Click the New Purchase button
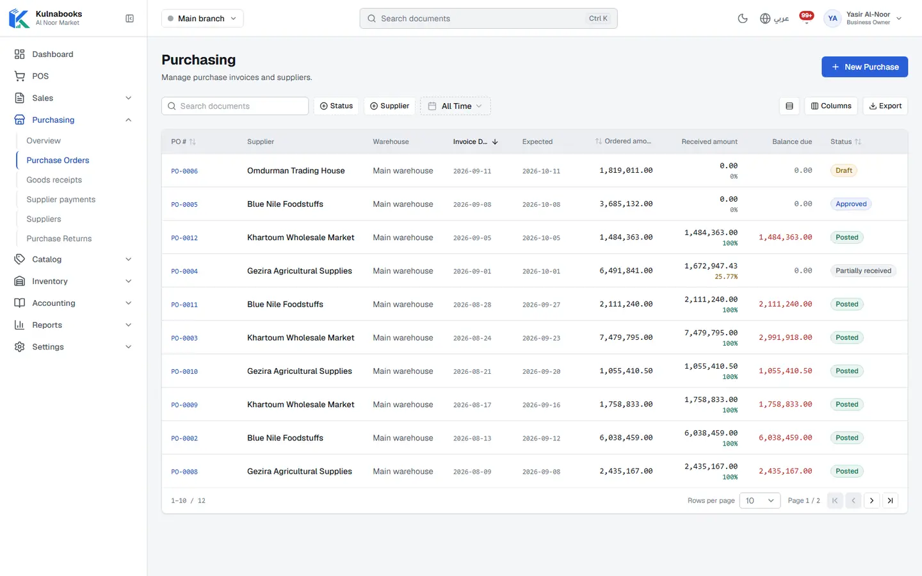The height and width of the screenshot is (576, 922). (x=864, y=67)
